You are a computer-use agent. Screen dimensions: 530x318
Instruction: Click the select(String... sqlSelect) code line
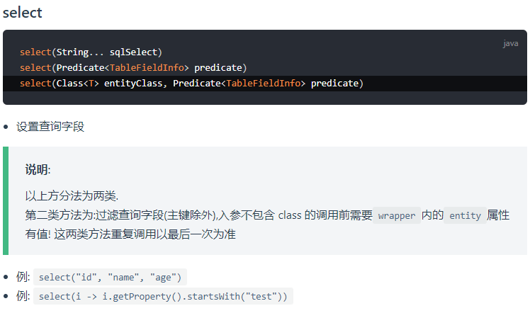click(91, 52)
